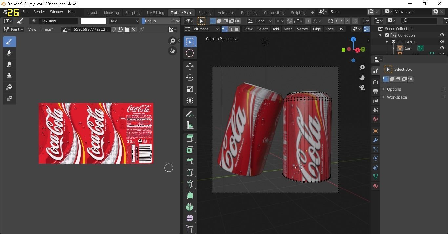
Task: Open the Edit Mode dropdown
Action: click(x=202, y=29)
